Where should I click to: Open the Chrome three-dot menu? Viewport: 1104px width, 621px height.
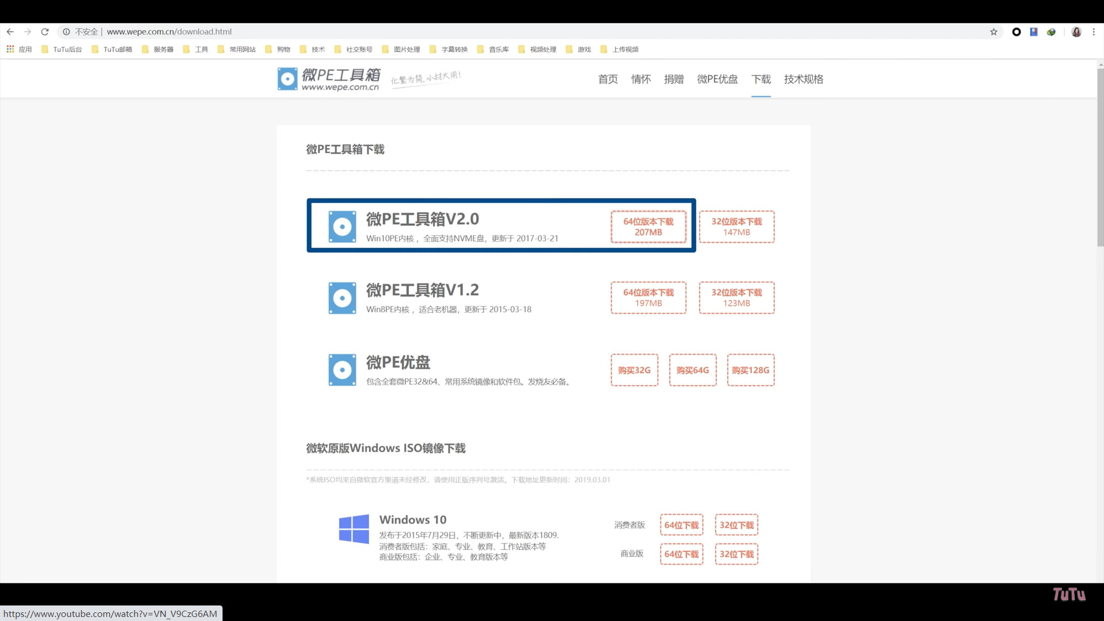click(x=1094, y=32)
